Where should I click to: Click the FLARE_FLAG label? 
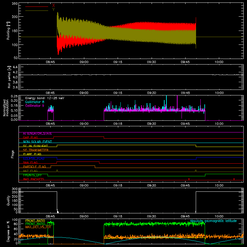coord(32,154)
